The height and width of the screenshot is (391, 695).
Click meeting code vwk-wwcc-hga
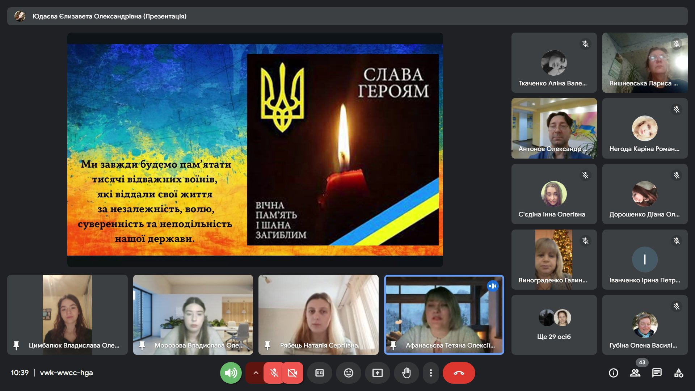click(66, 373)
